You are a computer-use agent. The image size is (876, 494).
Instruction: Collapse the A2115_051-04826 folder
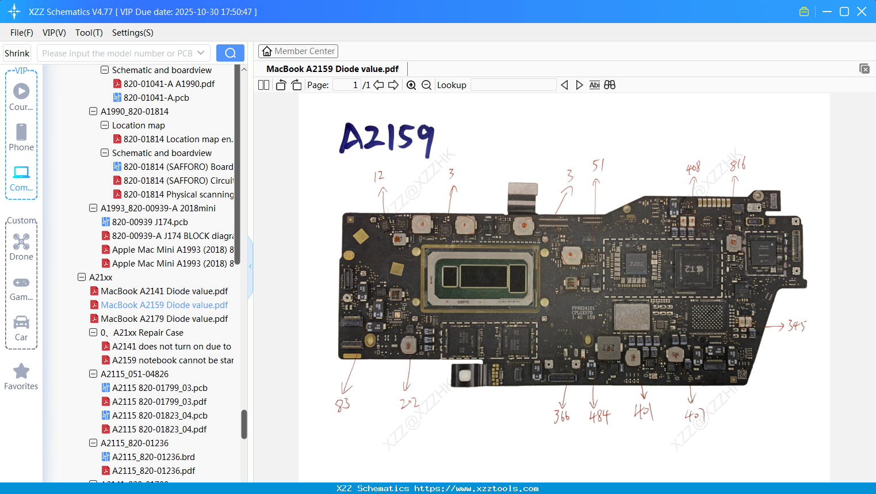pos(93,374)
